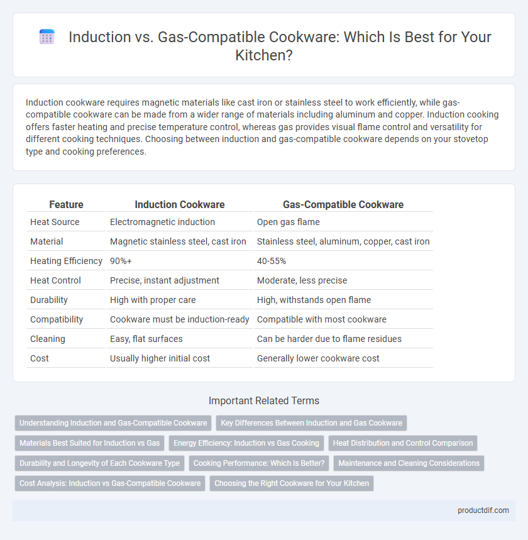Click the calendar grid icon beside the title
Viewport: 528px width, 540px height.
point(47,37)
